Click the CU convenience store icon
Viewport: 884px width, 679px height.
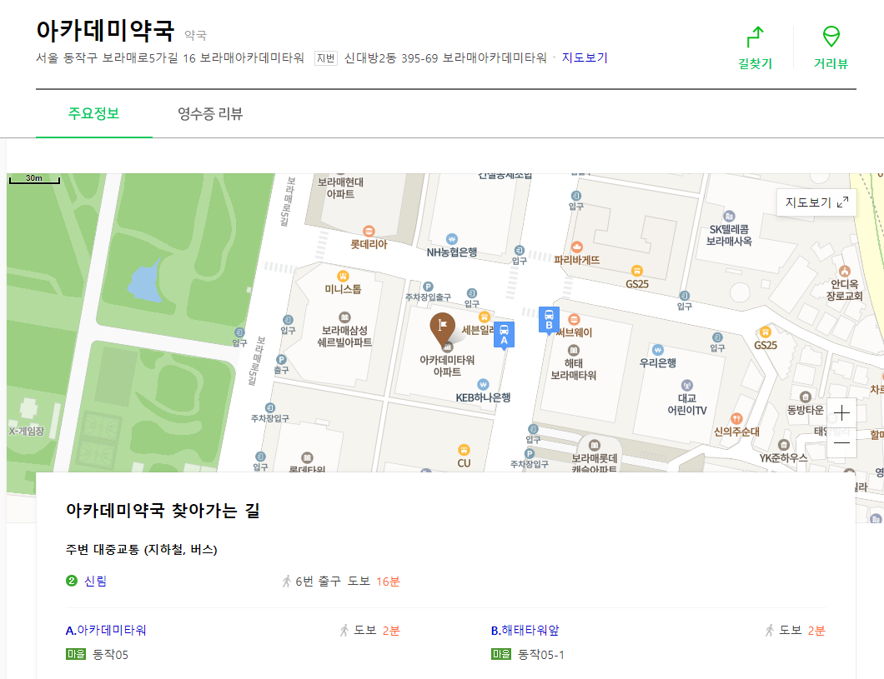click(464, 450)
